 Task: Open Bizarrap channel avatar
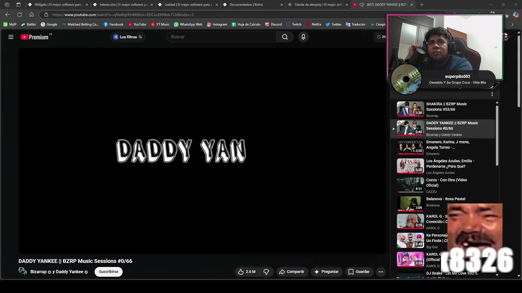pyautogui.click(x=23, y=271)
